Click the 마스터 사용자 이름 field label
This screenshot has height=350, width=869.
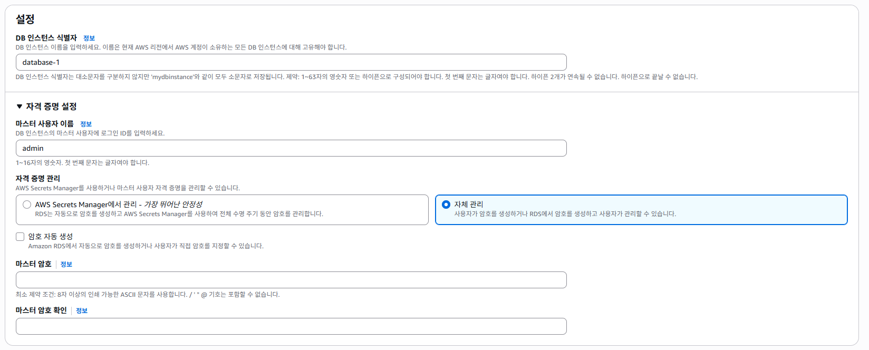click(45, 124)
